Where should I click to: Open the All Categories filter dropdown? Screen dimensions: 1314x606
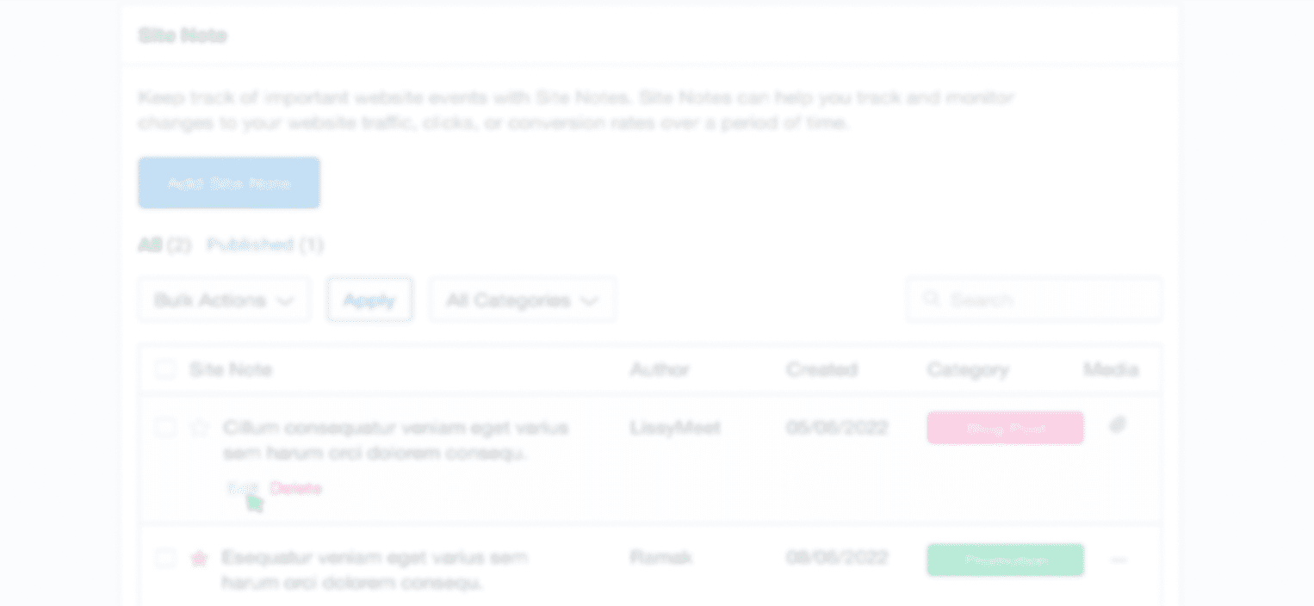pyautogui.click(x=522, y=300)
